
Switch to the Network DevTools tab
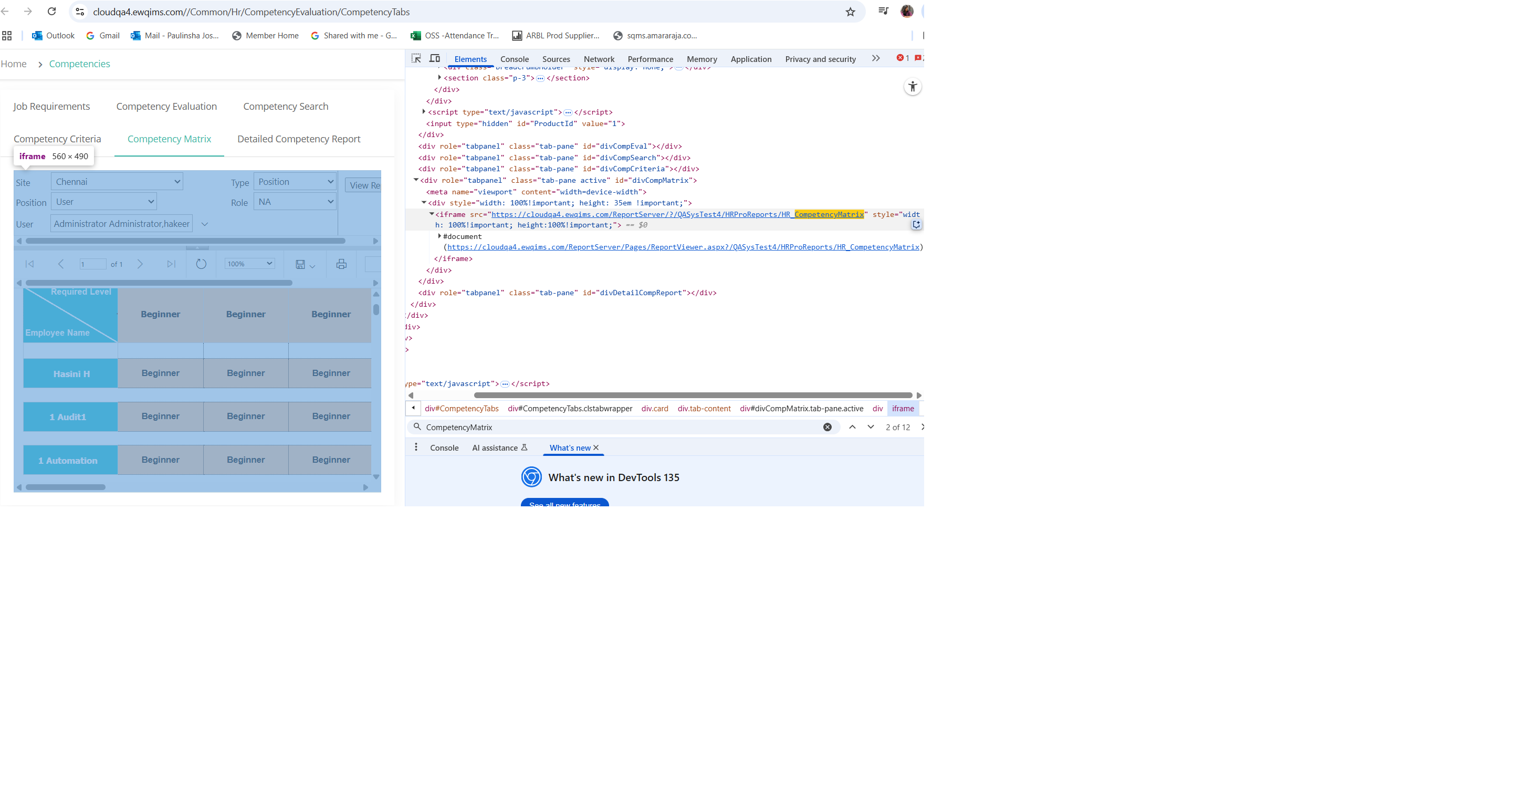coord(598,59)
